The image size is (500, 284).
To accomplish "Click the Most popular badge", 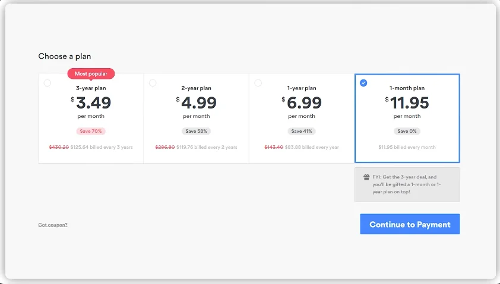I will [91, 74].
